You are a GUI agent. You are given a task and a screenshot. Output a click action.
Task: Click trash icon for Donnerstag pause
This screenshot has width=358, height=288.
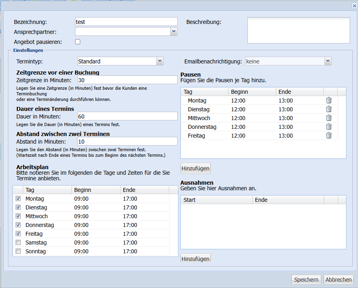click(x=329, y=127)
